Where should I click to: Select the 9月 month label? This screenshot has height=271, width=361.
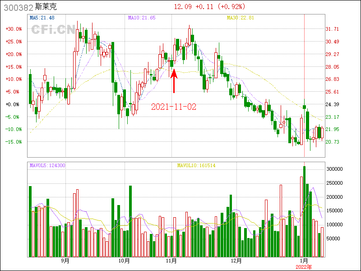65,261
